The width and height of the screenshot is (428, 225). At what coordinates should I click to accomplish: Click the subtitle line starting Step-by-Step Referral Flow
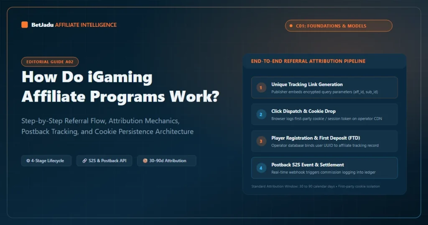[100, 121]
